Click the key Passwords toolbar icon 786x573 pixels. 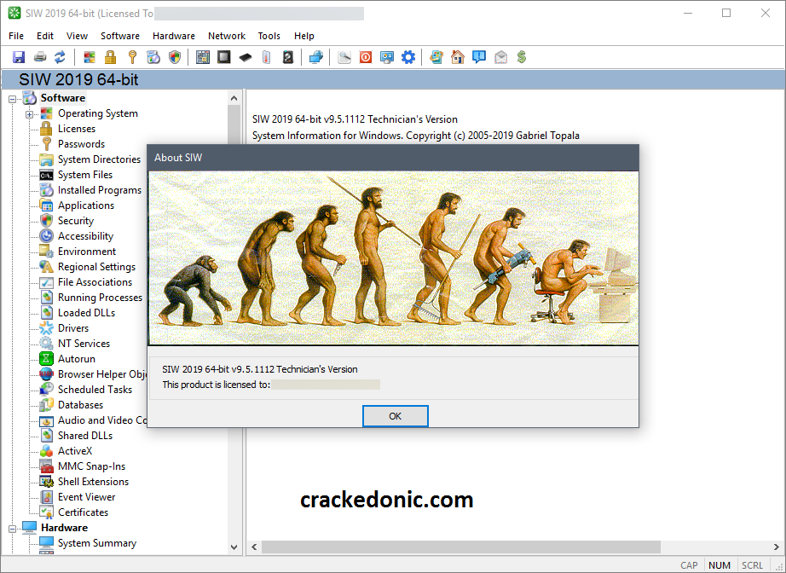click(132, 57)
